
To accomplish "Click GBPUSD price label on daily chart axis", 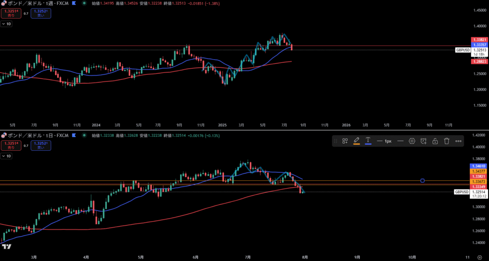I will (462, 192).
